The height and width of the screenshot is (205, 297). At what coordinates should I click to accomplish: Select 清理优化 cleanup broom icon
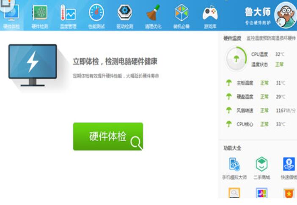(153, 13)
